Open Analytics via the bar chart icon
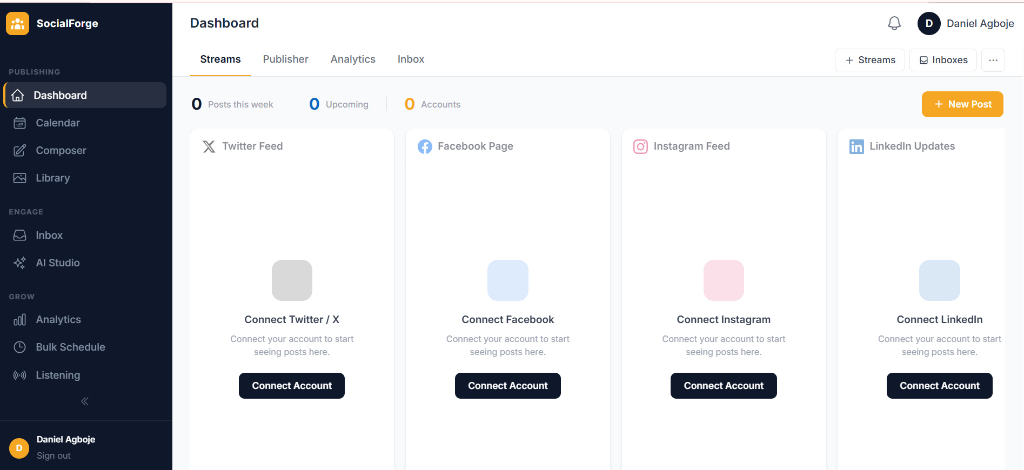This screenshot has height=470, width=1024. click(x=19, y=319)
